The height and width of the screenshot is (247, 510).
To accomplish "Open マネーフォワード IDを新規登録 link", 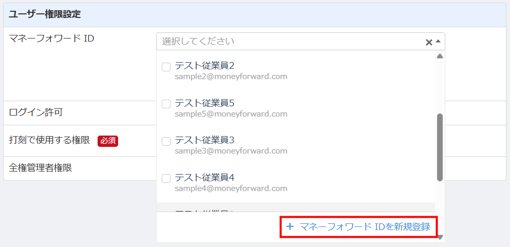I will click(365, 226).
